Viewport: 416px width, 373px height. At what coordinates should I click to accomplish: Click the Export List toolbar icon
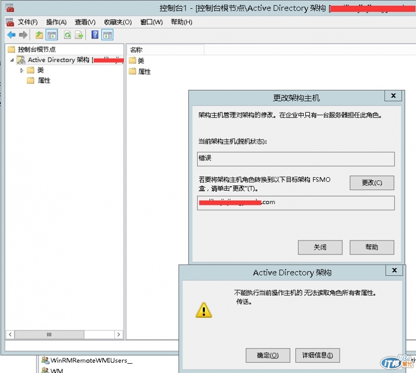pyautogui.click(x=79, y=35)
